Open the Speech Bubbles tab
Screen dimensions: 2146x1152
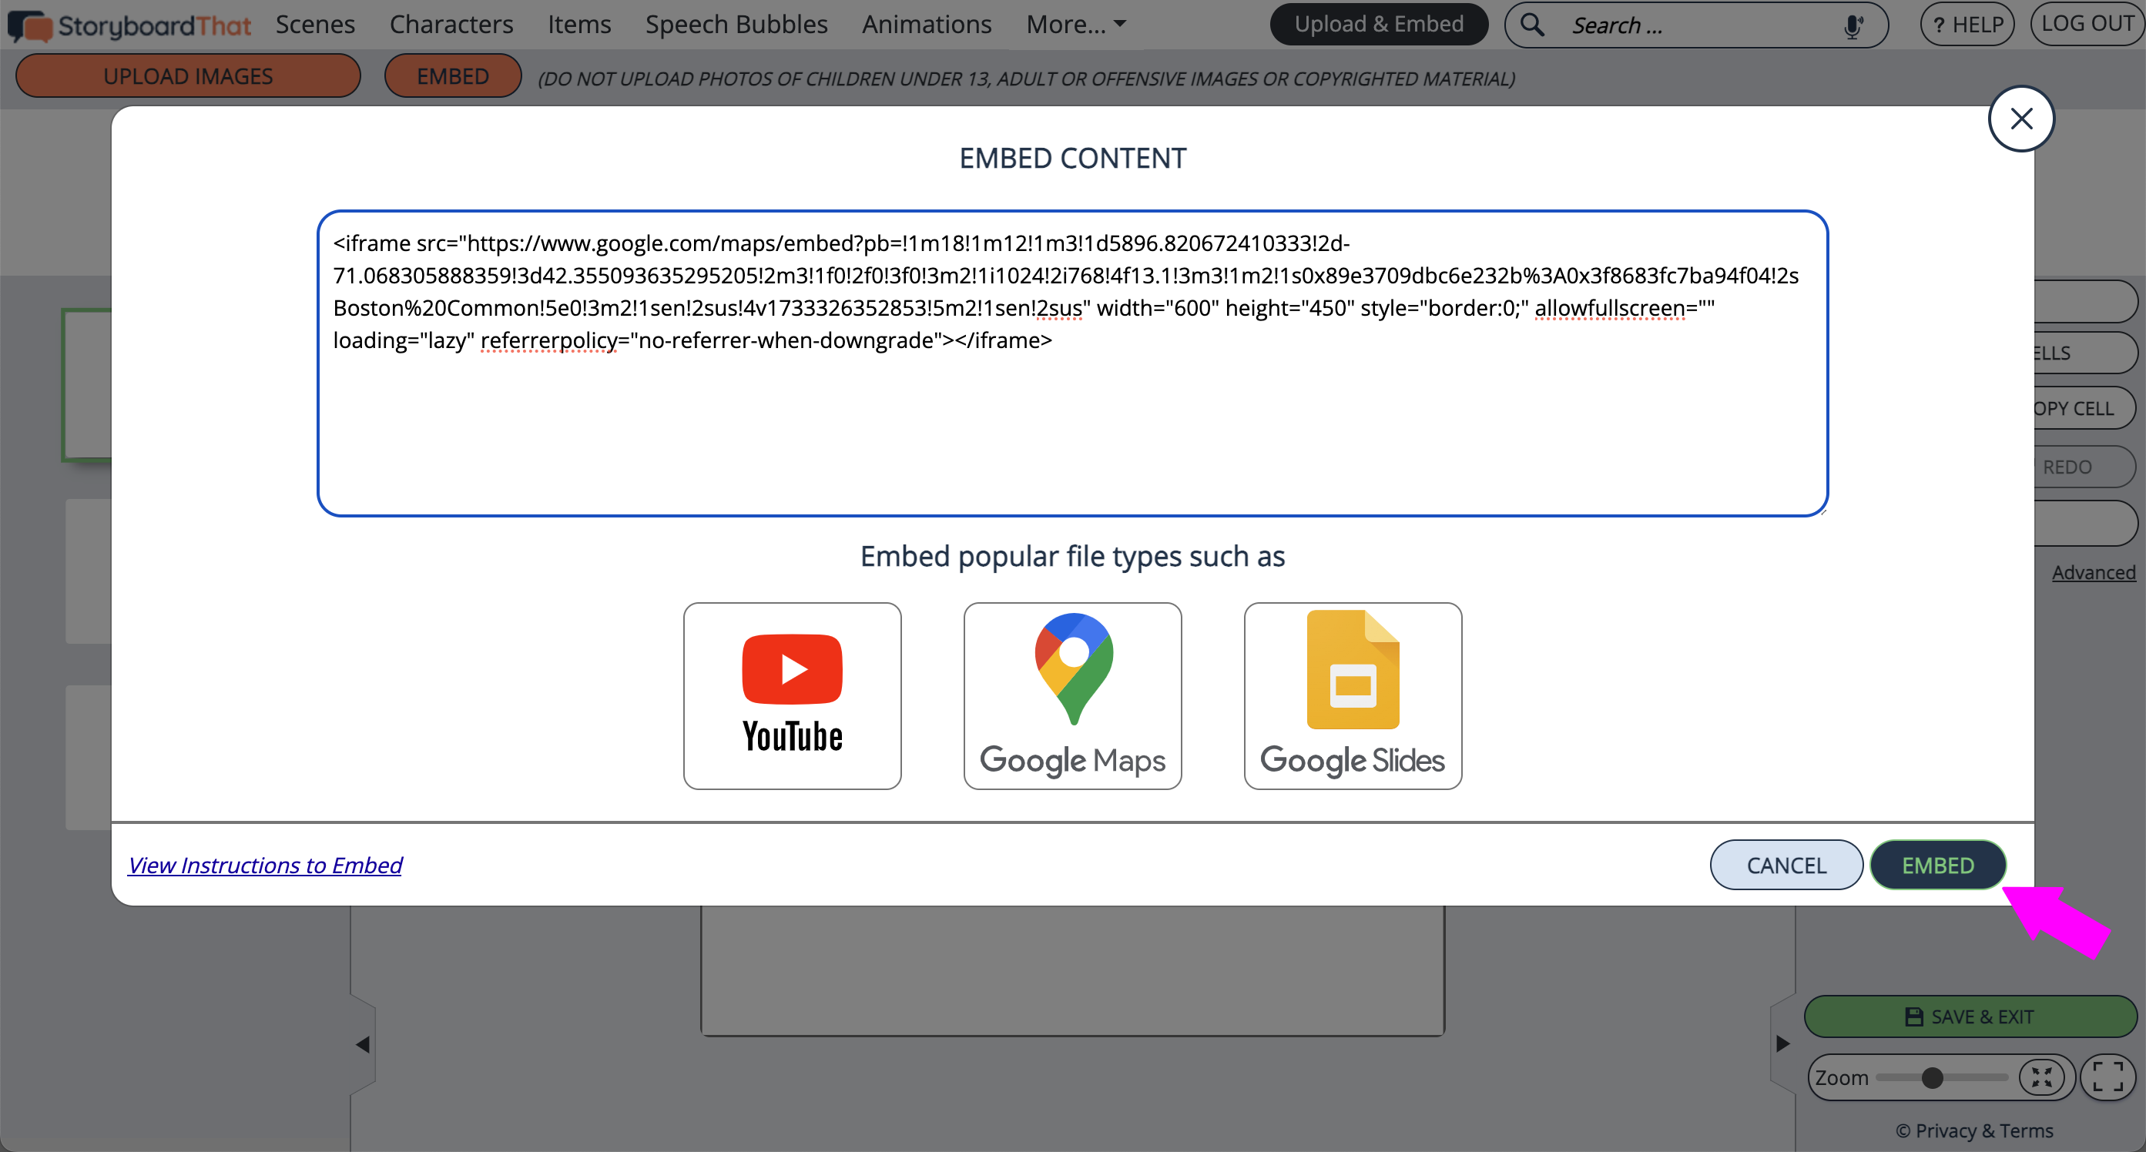[736, 25]
